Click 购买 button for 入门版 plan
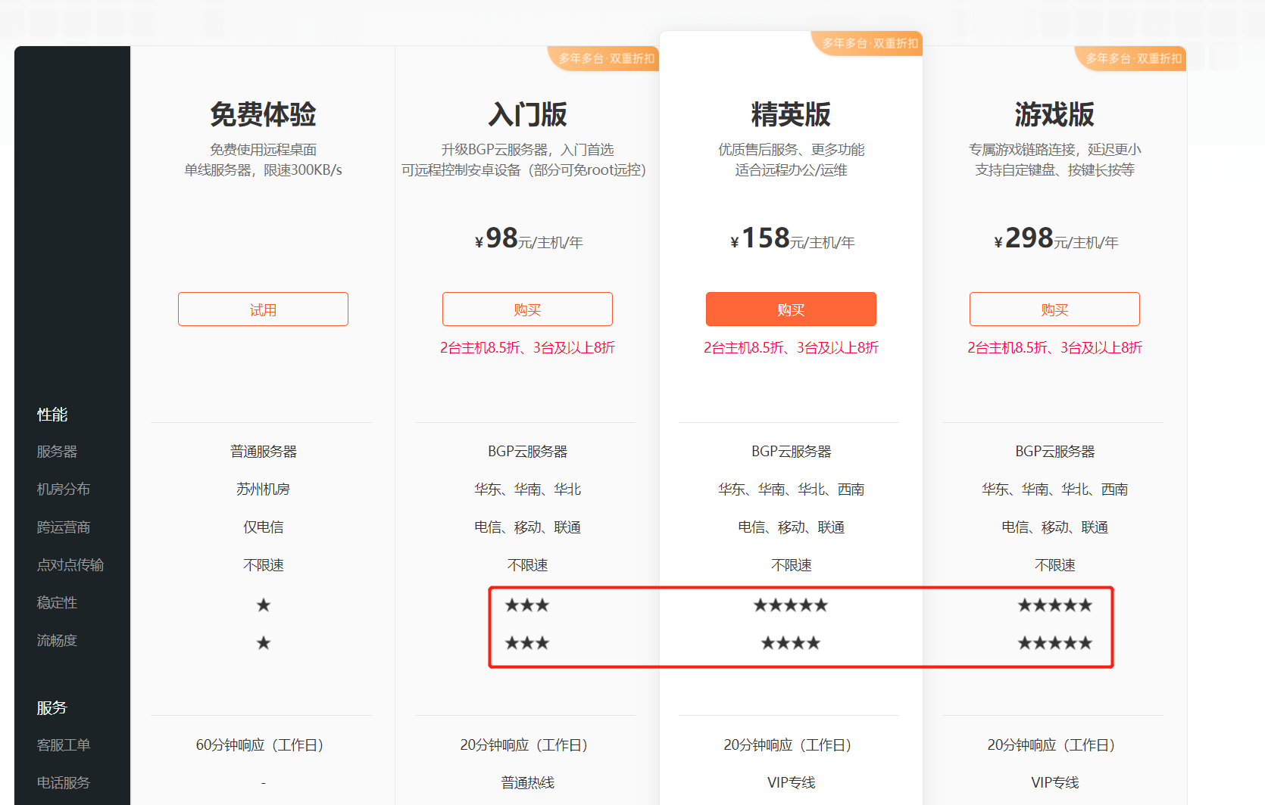The image size is (1265, 805). coord(527,309)
